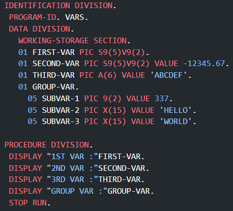Image resolution: width=233 pixels, height=211 pixels.
Task: Click the SECOND-VAR declaration name
Action: tap(56, 64)
